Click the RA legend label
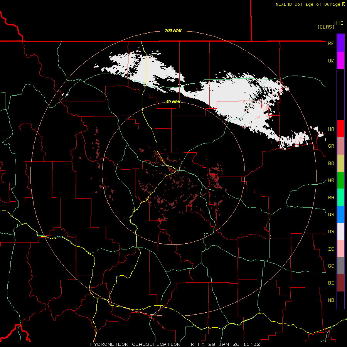Screen dimensions: 347x347 331,198
